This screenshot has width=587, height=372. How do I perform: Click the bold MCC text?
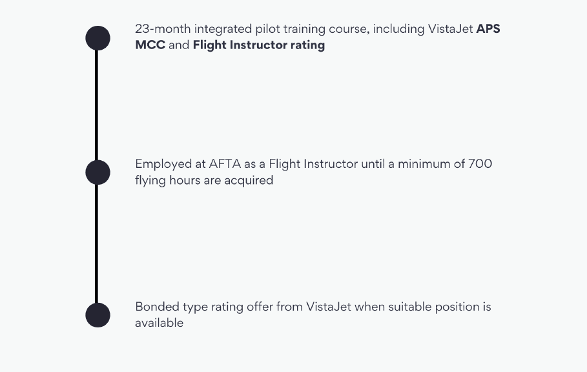coord(150,45)
